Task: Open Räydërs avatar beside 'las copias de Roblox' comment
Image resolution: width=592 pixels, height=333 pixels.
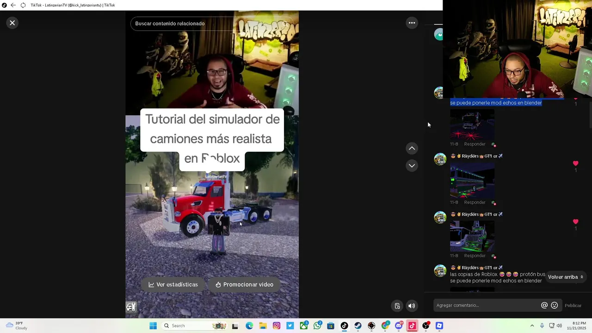Action: (440, 271)
